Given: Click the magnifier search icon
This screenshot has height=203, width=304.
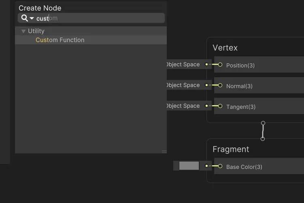Looking at the screenshot, I should [x=24, y=18].
